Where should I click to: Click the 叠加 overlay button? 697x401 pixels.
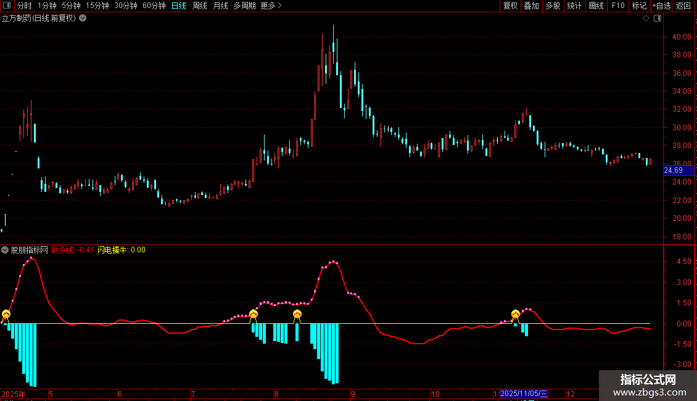click(532, 6)
